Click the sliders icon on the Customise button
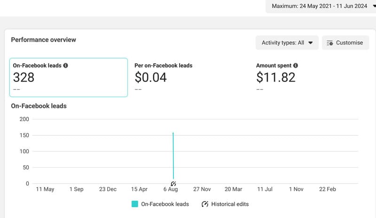 (330, 43)
